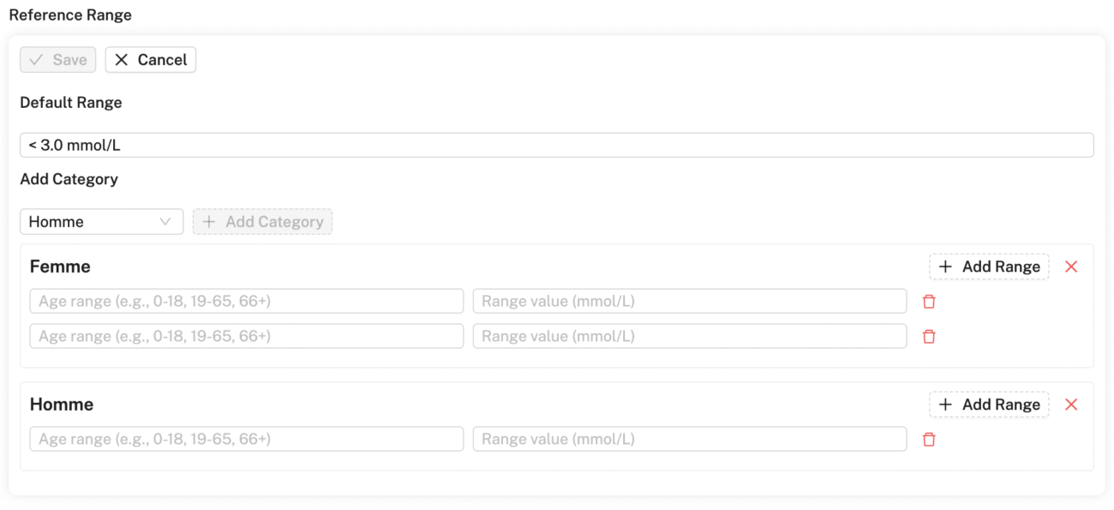Image resolution: width=1114 pixels, height=510 pixels.
Task: Click second Femme age range input
Action: click(x=247, y=336)
